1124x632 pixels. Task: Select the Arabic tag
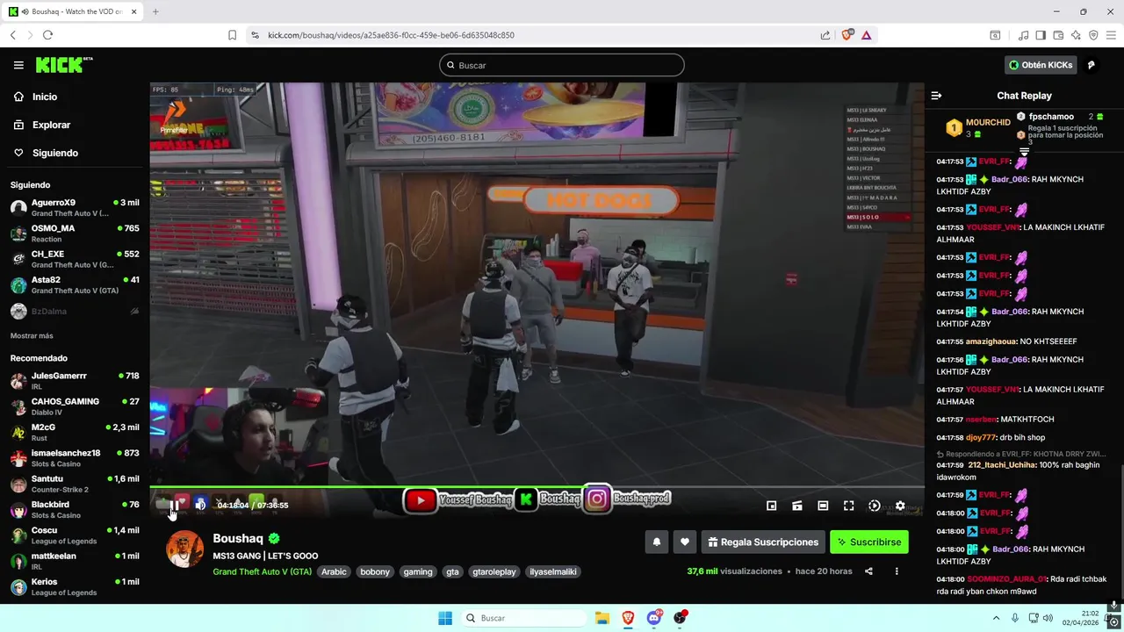(x=334, y=571)
